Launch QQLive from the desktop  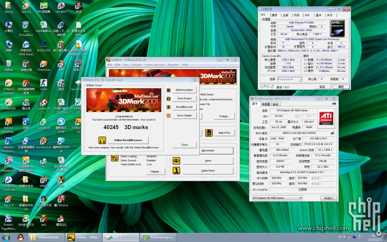(26, 8)
